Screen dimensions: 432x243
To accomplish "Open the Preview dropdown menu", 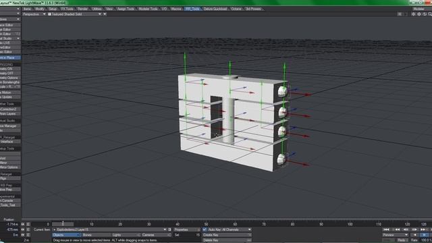I will 395,235.
